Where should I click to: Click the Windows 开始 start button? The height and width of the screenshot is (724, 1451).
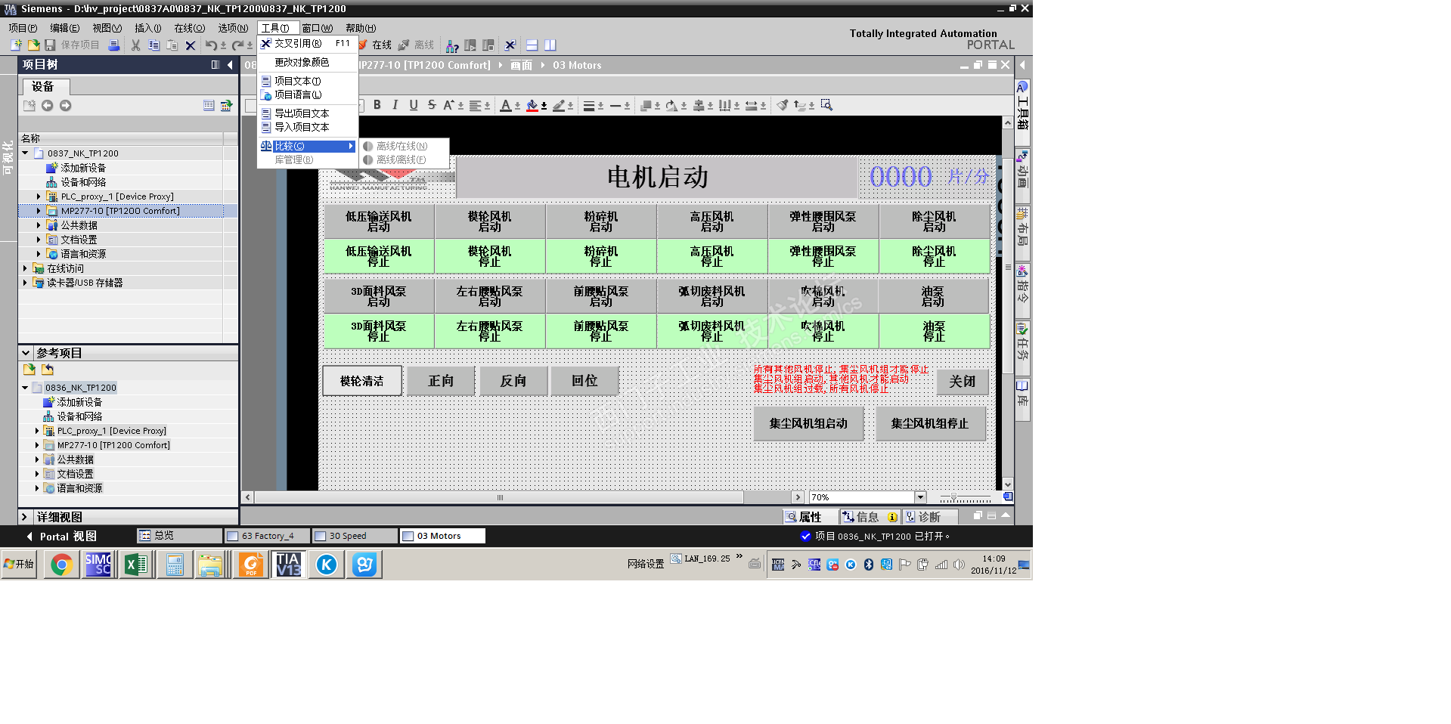[x=20, y=565]
